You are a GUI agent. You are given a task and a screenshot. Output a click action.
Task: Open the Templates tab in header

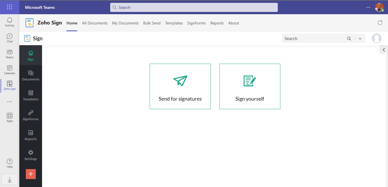pos(174,23)
